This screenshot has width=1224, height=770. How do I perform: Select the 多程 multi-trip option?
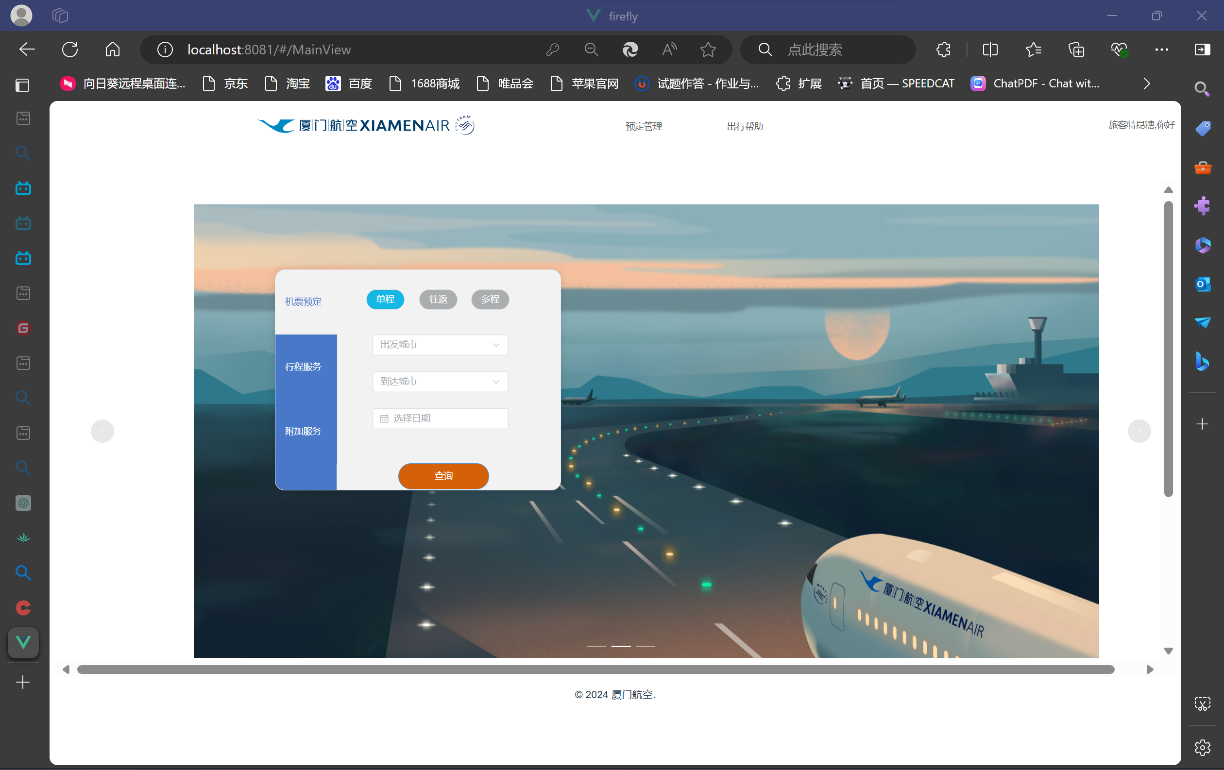pos(490,299)
